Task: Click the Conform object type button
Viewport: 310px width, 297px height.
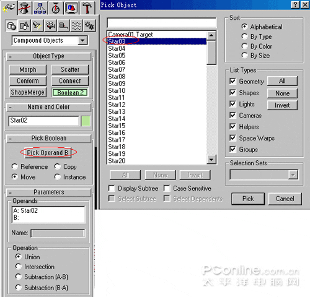Action: pyautogui.click(x=28, y=81)
